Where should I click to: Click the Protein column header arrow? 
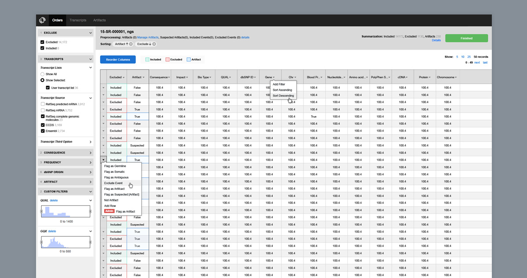tap(429, 78)
